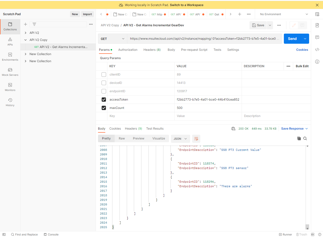Click the plus icon to create collection

point(26,24)
